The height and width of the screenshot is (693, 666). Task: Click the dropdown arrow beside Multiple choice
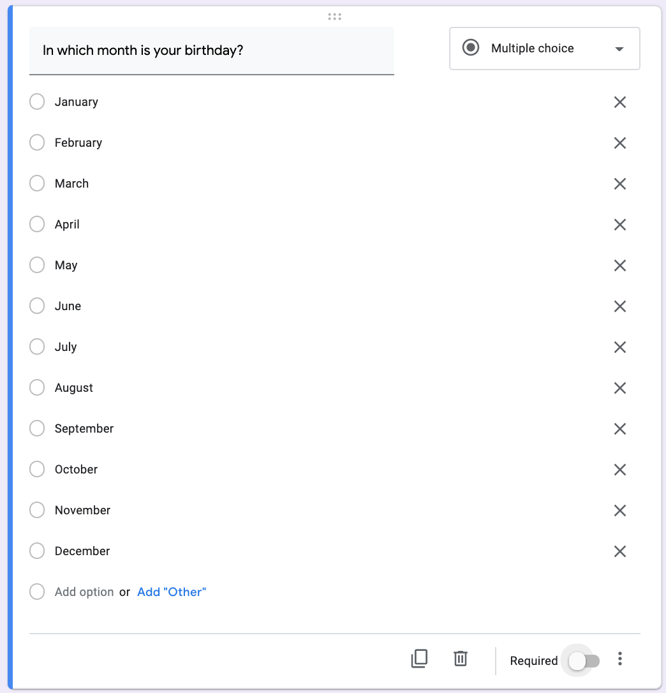tap(619, 49)
